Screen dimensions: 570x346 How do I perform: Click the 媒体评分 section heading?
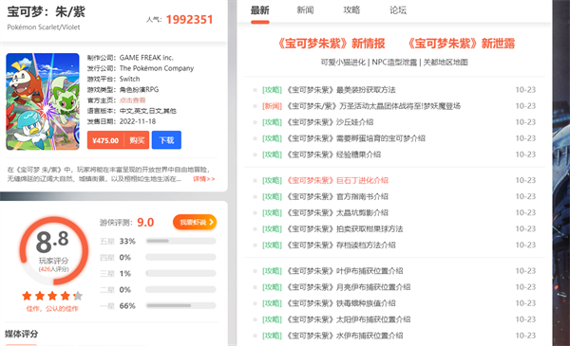(x=21, y=334)
